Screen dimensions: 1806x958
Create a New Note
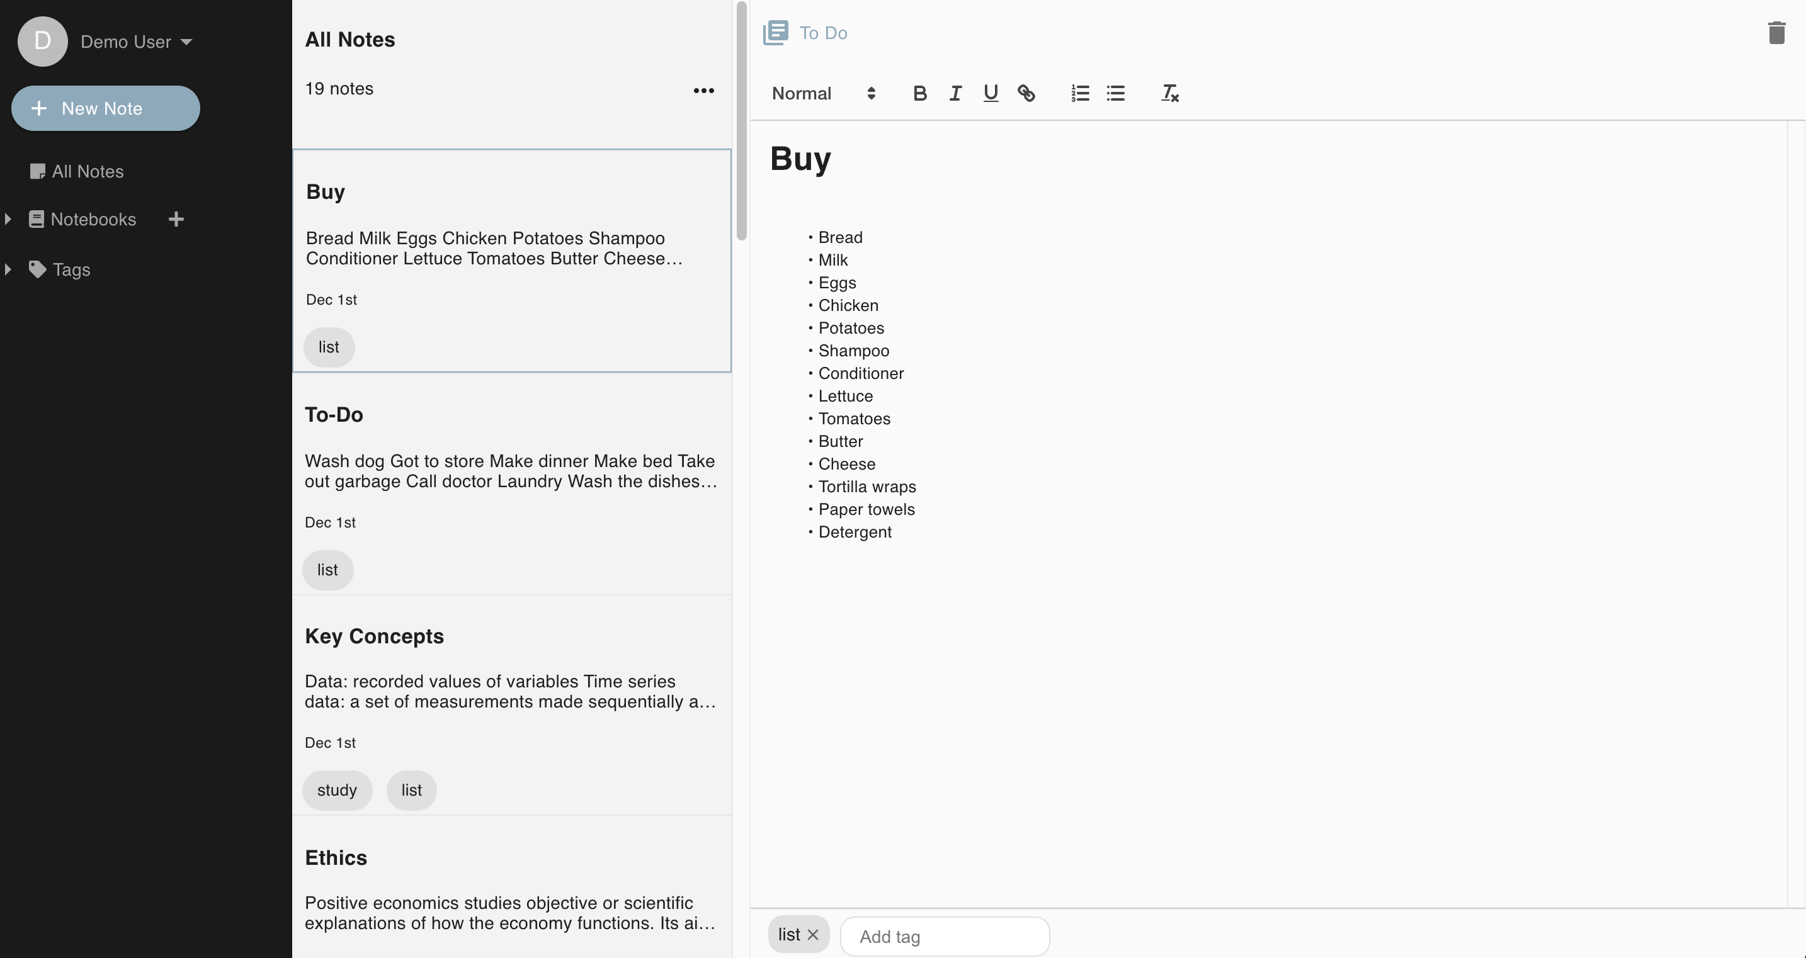105,109
